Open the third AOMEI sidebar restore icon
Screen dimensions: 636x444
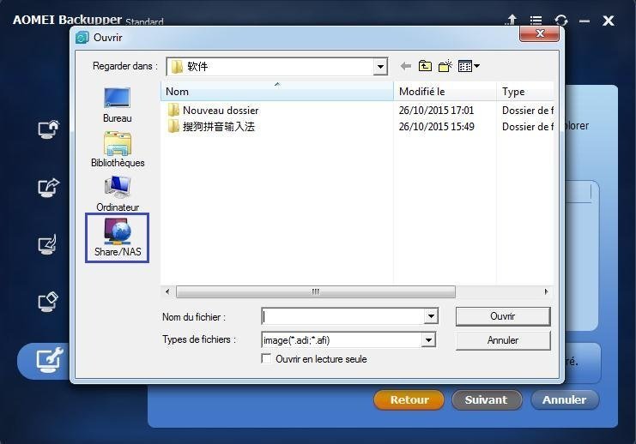pos(47,244)
